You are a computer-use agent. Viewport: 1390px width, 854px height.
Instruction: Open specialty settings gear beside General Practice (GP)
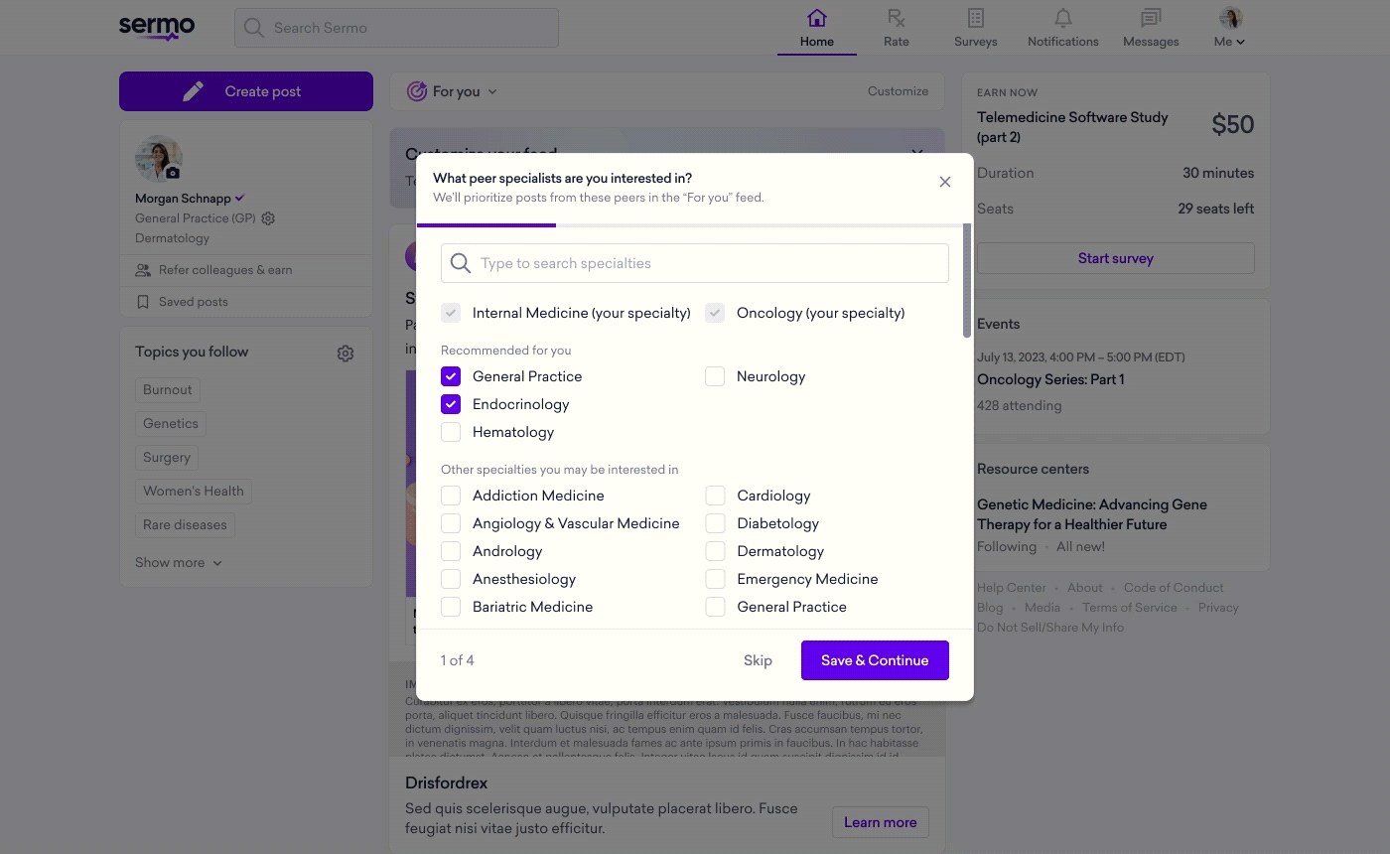point(268,218)
